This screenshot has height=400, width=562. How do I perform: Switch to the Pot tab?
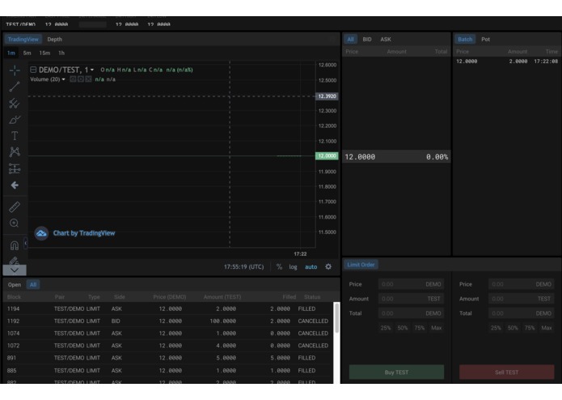[485, 39]
